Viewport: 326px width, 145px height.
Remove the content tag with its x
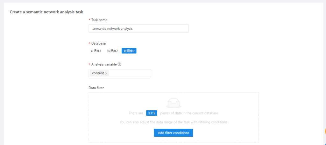coord(106,73)
